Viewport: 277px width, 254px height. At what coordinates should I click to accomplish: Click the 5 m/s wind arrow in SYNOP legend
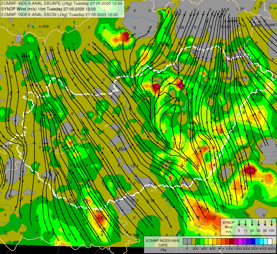[x=239, y=223]
